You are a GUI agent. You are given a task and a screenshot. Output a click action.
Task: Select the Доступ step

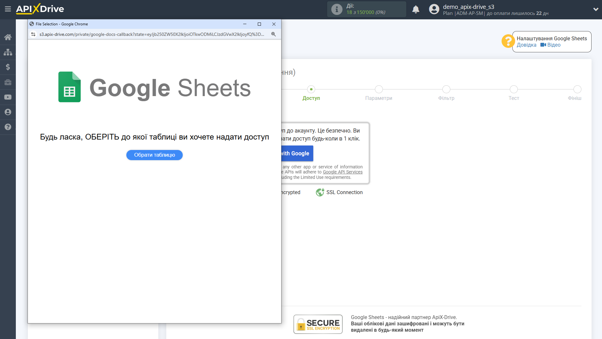[311, 93]
